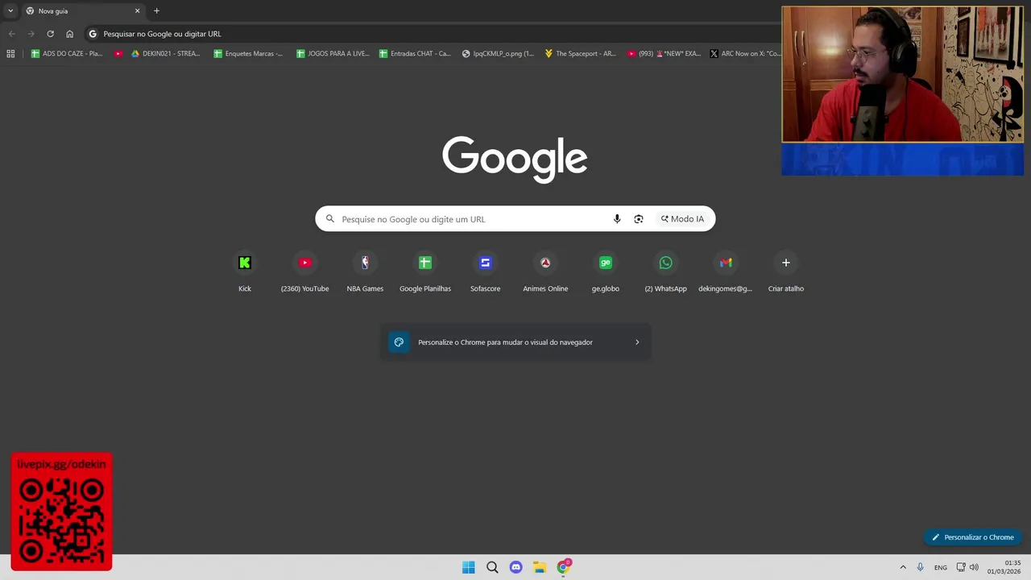This screenshot has width=1031, height=580.
Task: Open The Spaceport bookmark
Action: 580,54
